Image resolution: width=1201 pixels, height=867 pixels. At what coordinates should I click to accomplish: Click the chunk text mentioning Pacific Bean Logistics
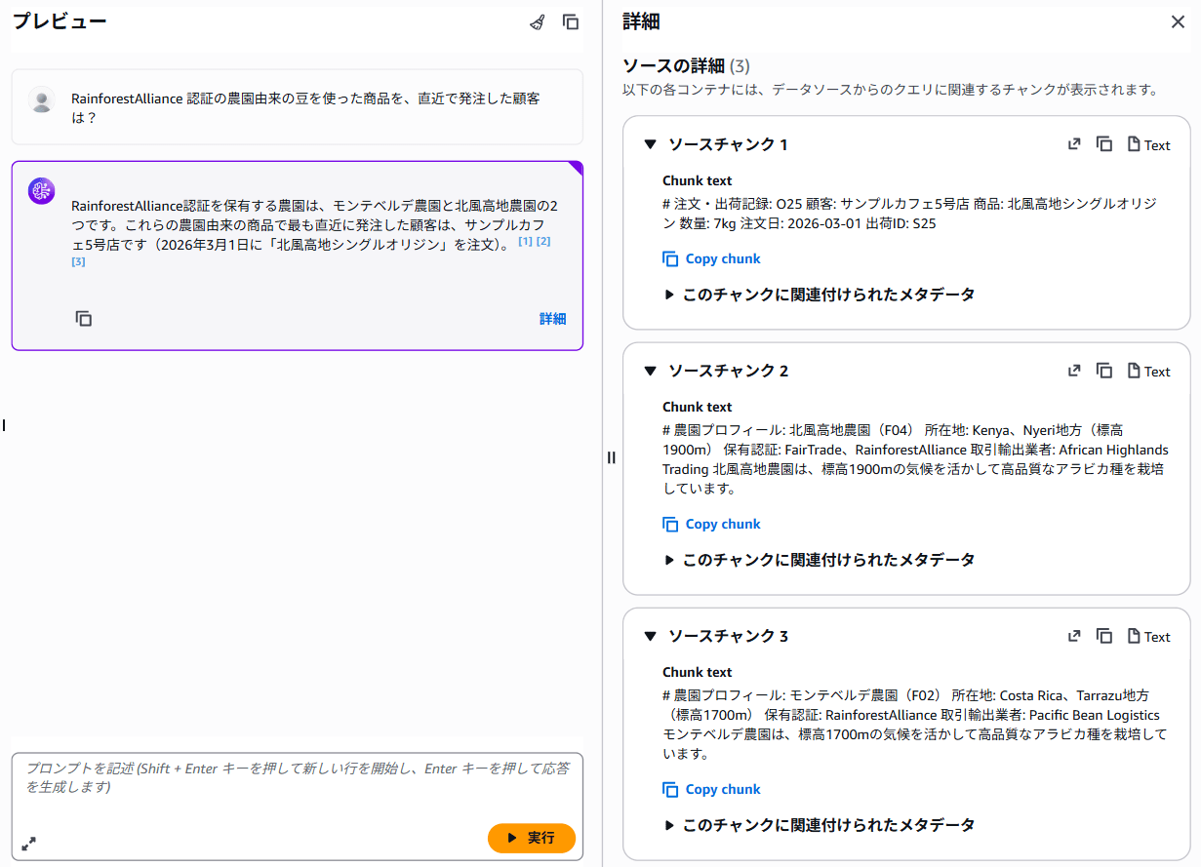(x=914, y=724)
